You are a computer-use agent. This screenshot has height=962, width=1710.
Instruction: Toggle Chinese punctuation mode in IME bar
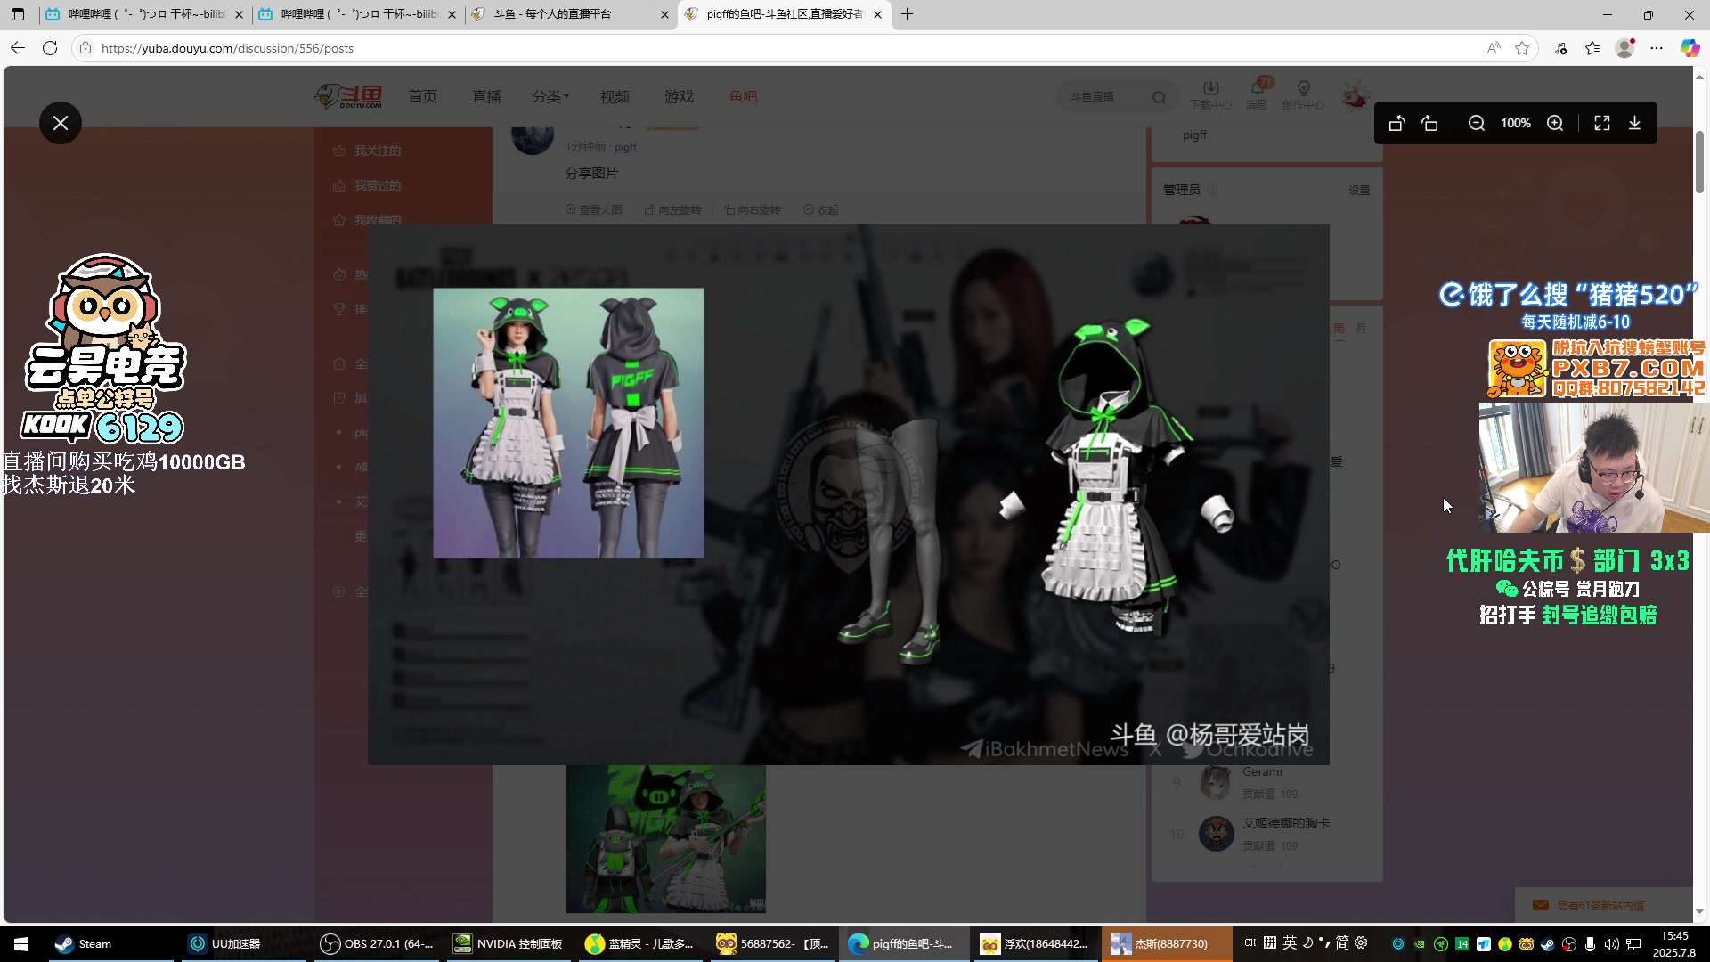pos(1324,942)
